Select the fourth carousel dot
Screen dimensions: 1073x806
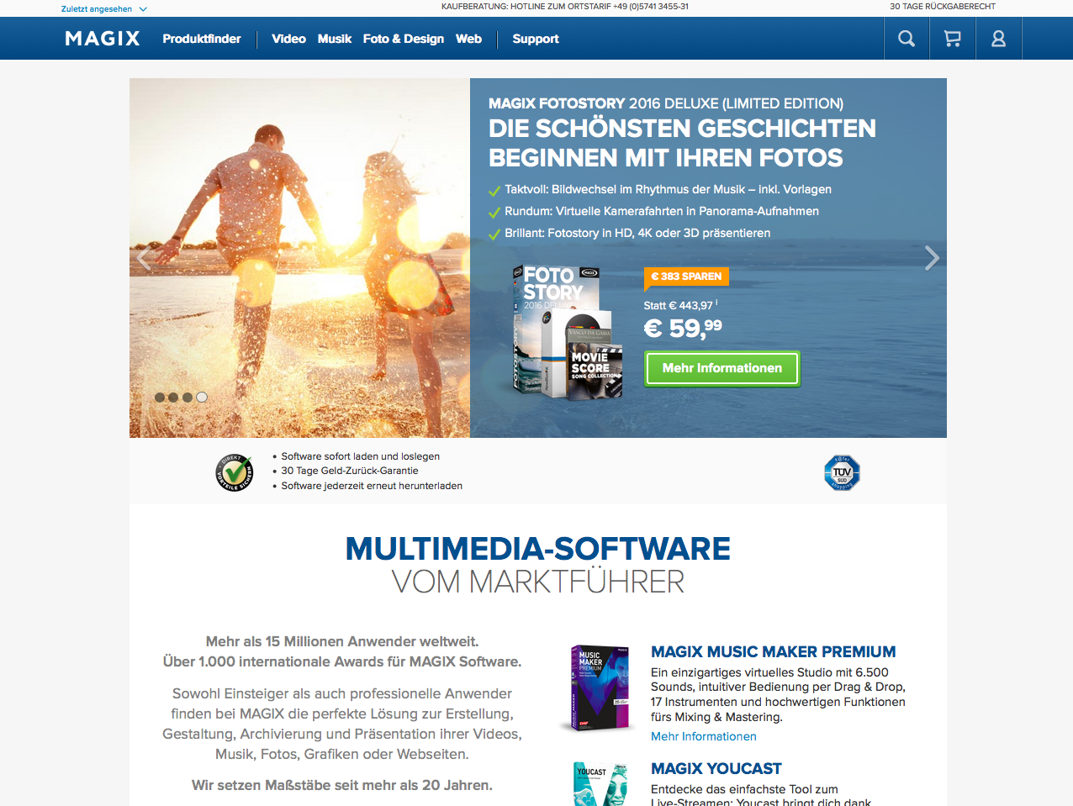click(202, 398)
